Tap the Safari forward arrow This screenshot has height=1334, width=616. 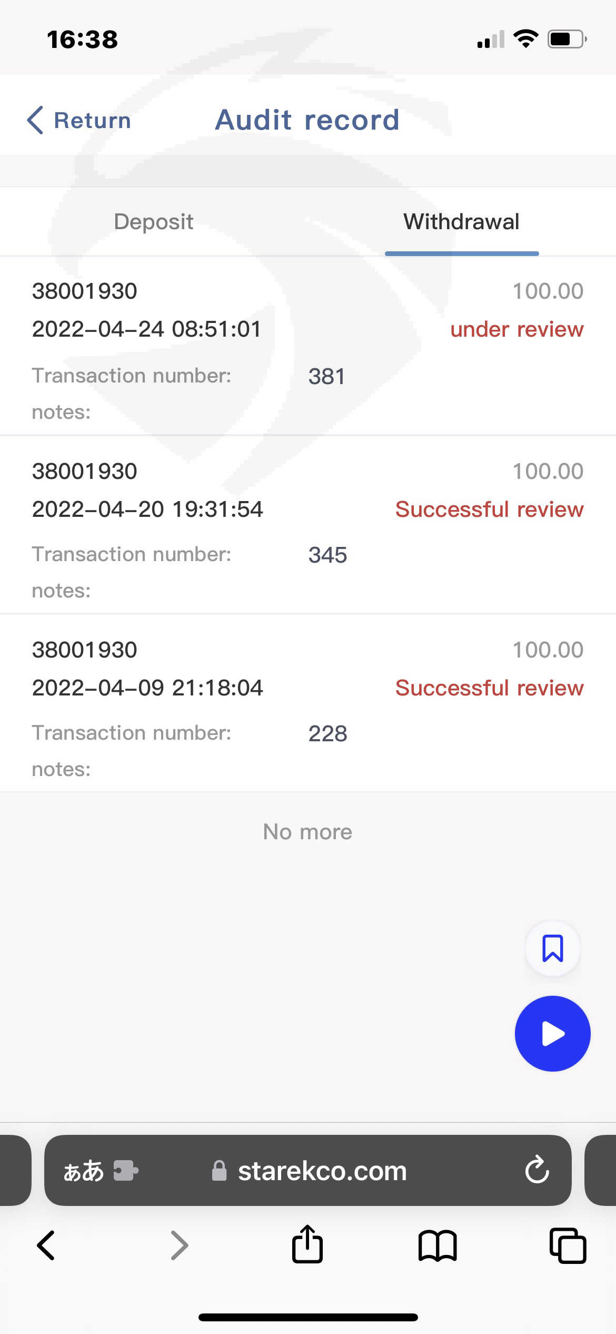click(179, 1245)
